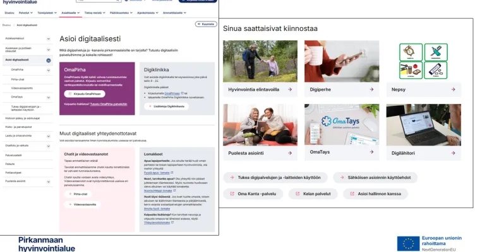Viewport: 480px width, 252px height.
Task: Click external-link icon beside Asioi hallinnon kanssa
Action: tap(352, 193)
